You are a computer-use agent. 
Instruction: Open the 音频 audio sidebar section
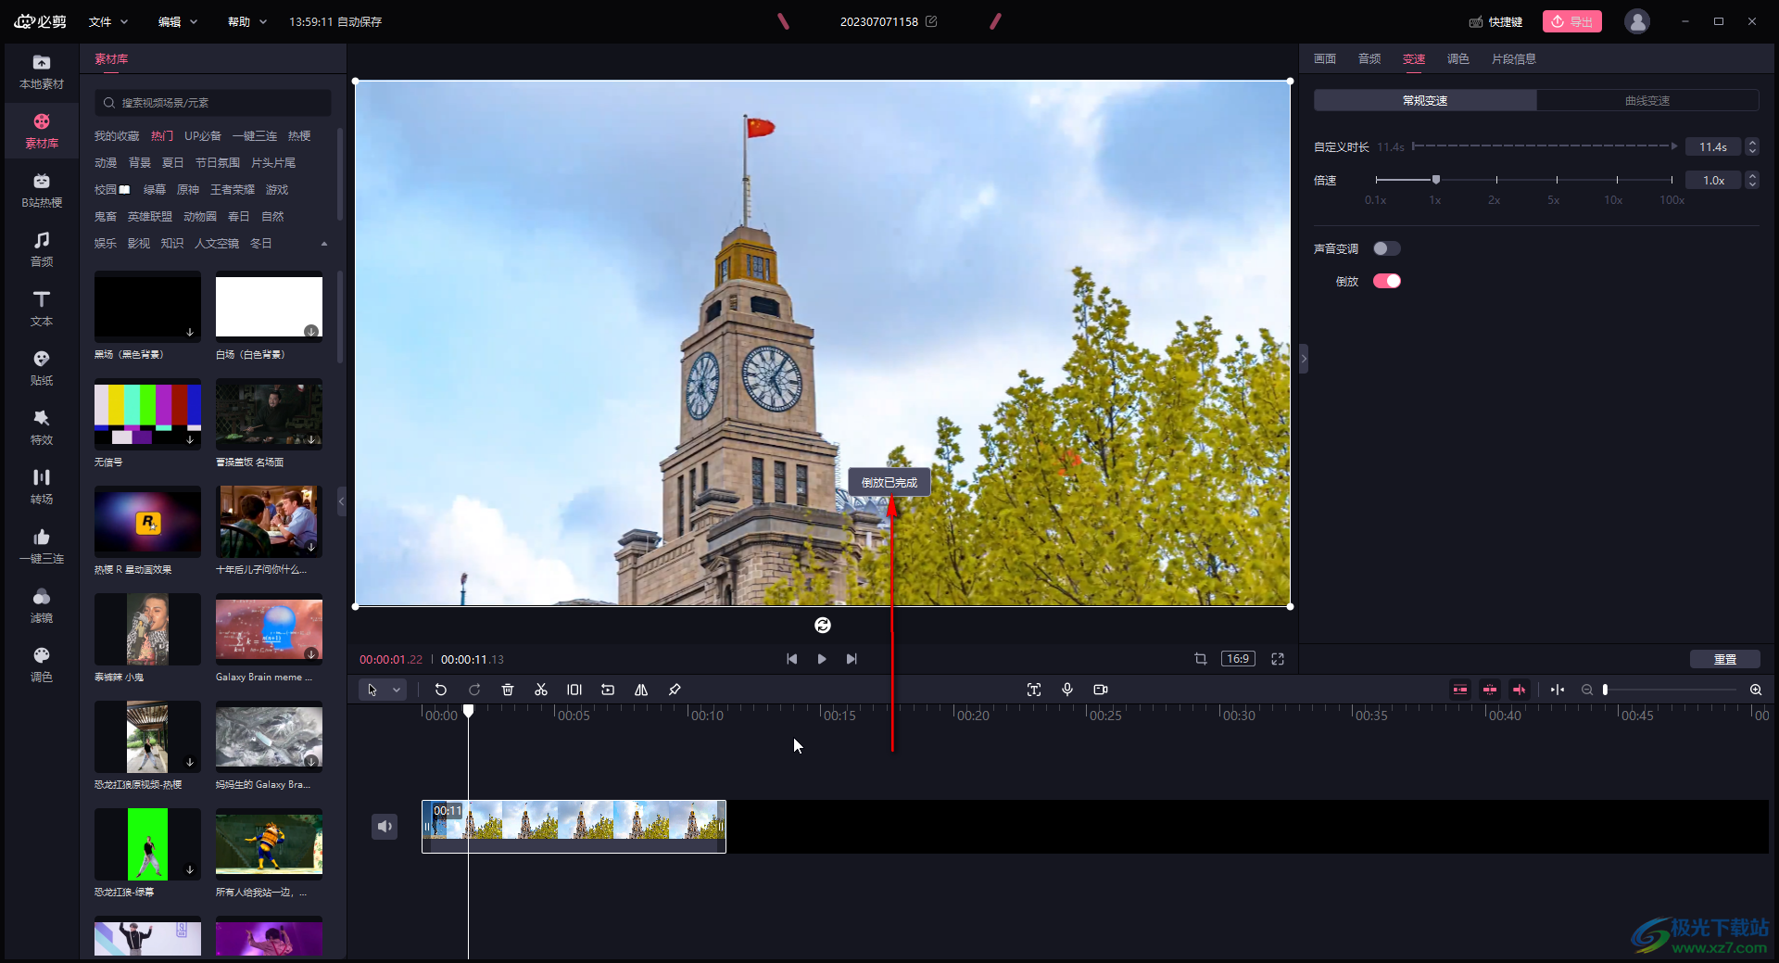42,250
